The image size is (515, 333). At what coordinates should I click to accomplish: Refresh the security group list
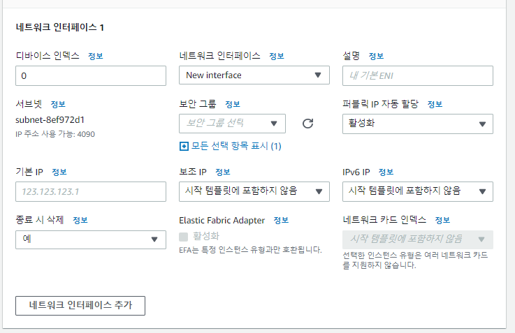(307, 124)
